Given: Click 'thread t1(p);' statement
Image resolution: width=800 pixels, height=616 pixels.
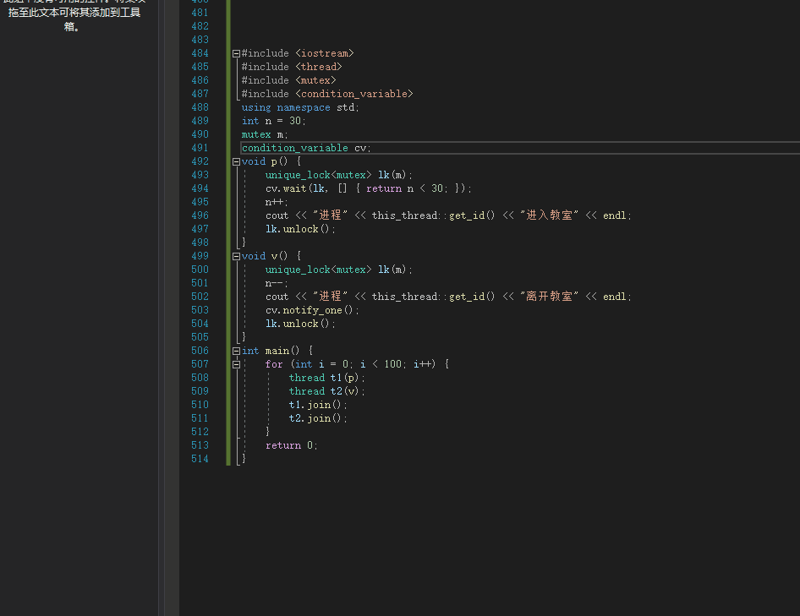Looking at the screenshot, I should [x=327, y=378].
